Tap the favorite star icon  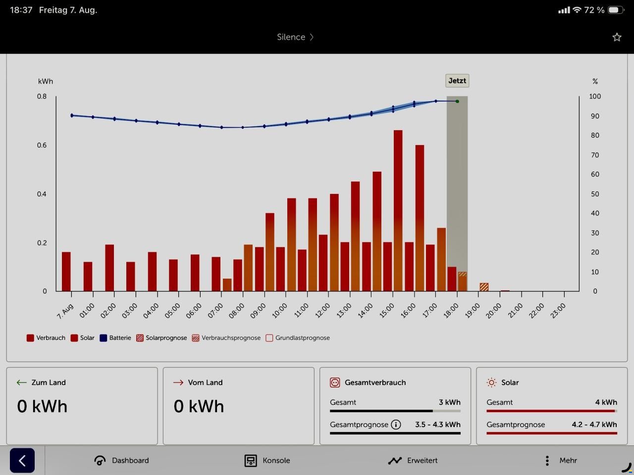pos(617,37)
